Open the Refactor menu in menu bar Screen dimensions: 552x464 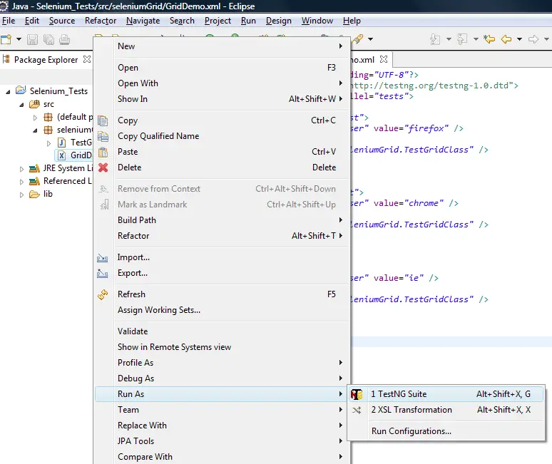click(x=101, y=21)
